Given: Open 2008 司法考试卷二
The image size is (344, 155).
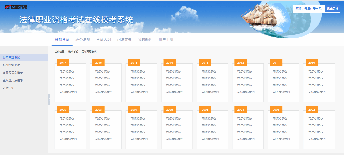Looking at the screenshot, I should 104,125.
